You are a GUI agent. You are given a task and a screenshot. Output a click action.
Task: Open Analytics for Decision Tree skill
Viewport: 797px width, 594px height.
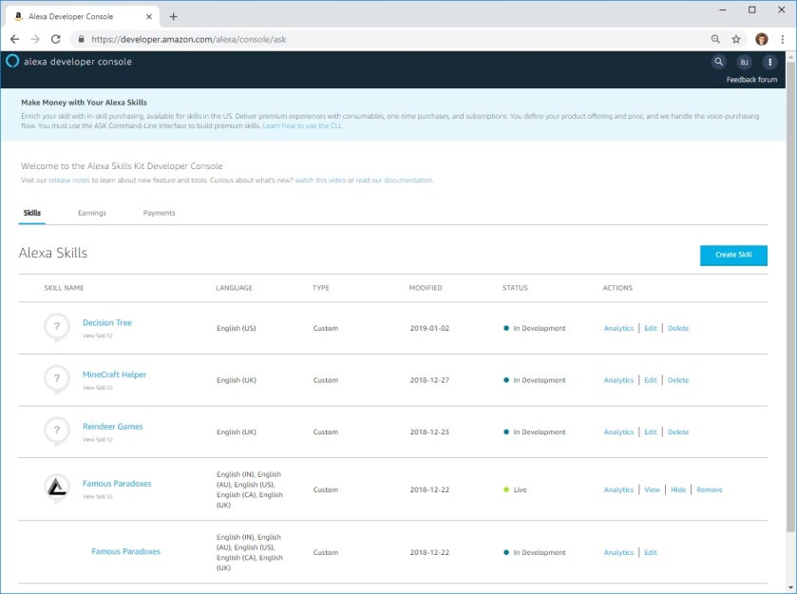[618, 328]
